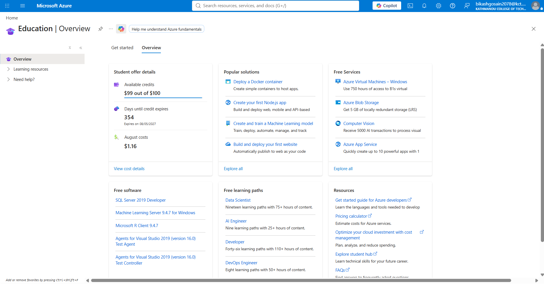
Task: Click the Copilot icon beside page title
Action: [x=121, y=29]
